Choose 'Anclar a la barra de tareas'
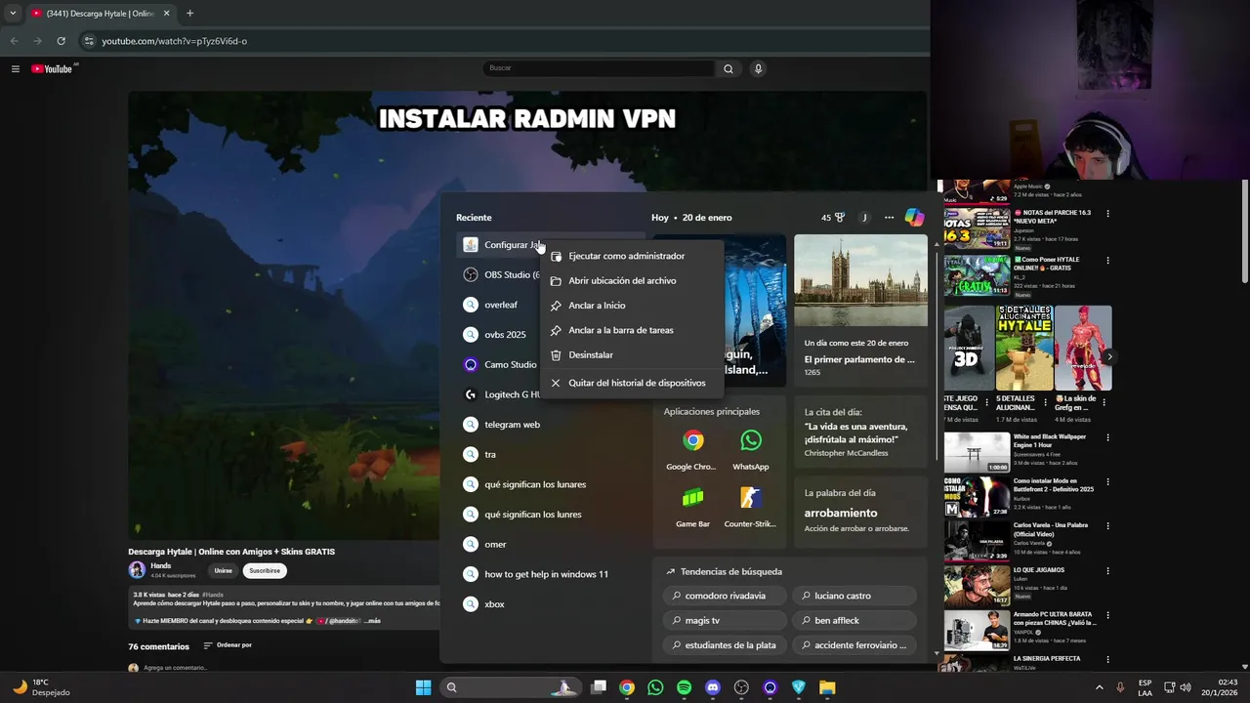The image size is (1250, 703). coord(631,330)
